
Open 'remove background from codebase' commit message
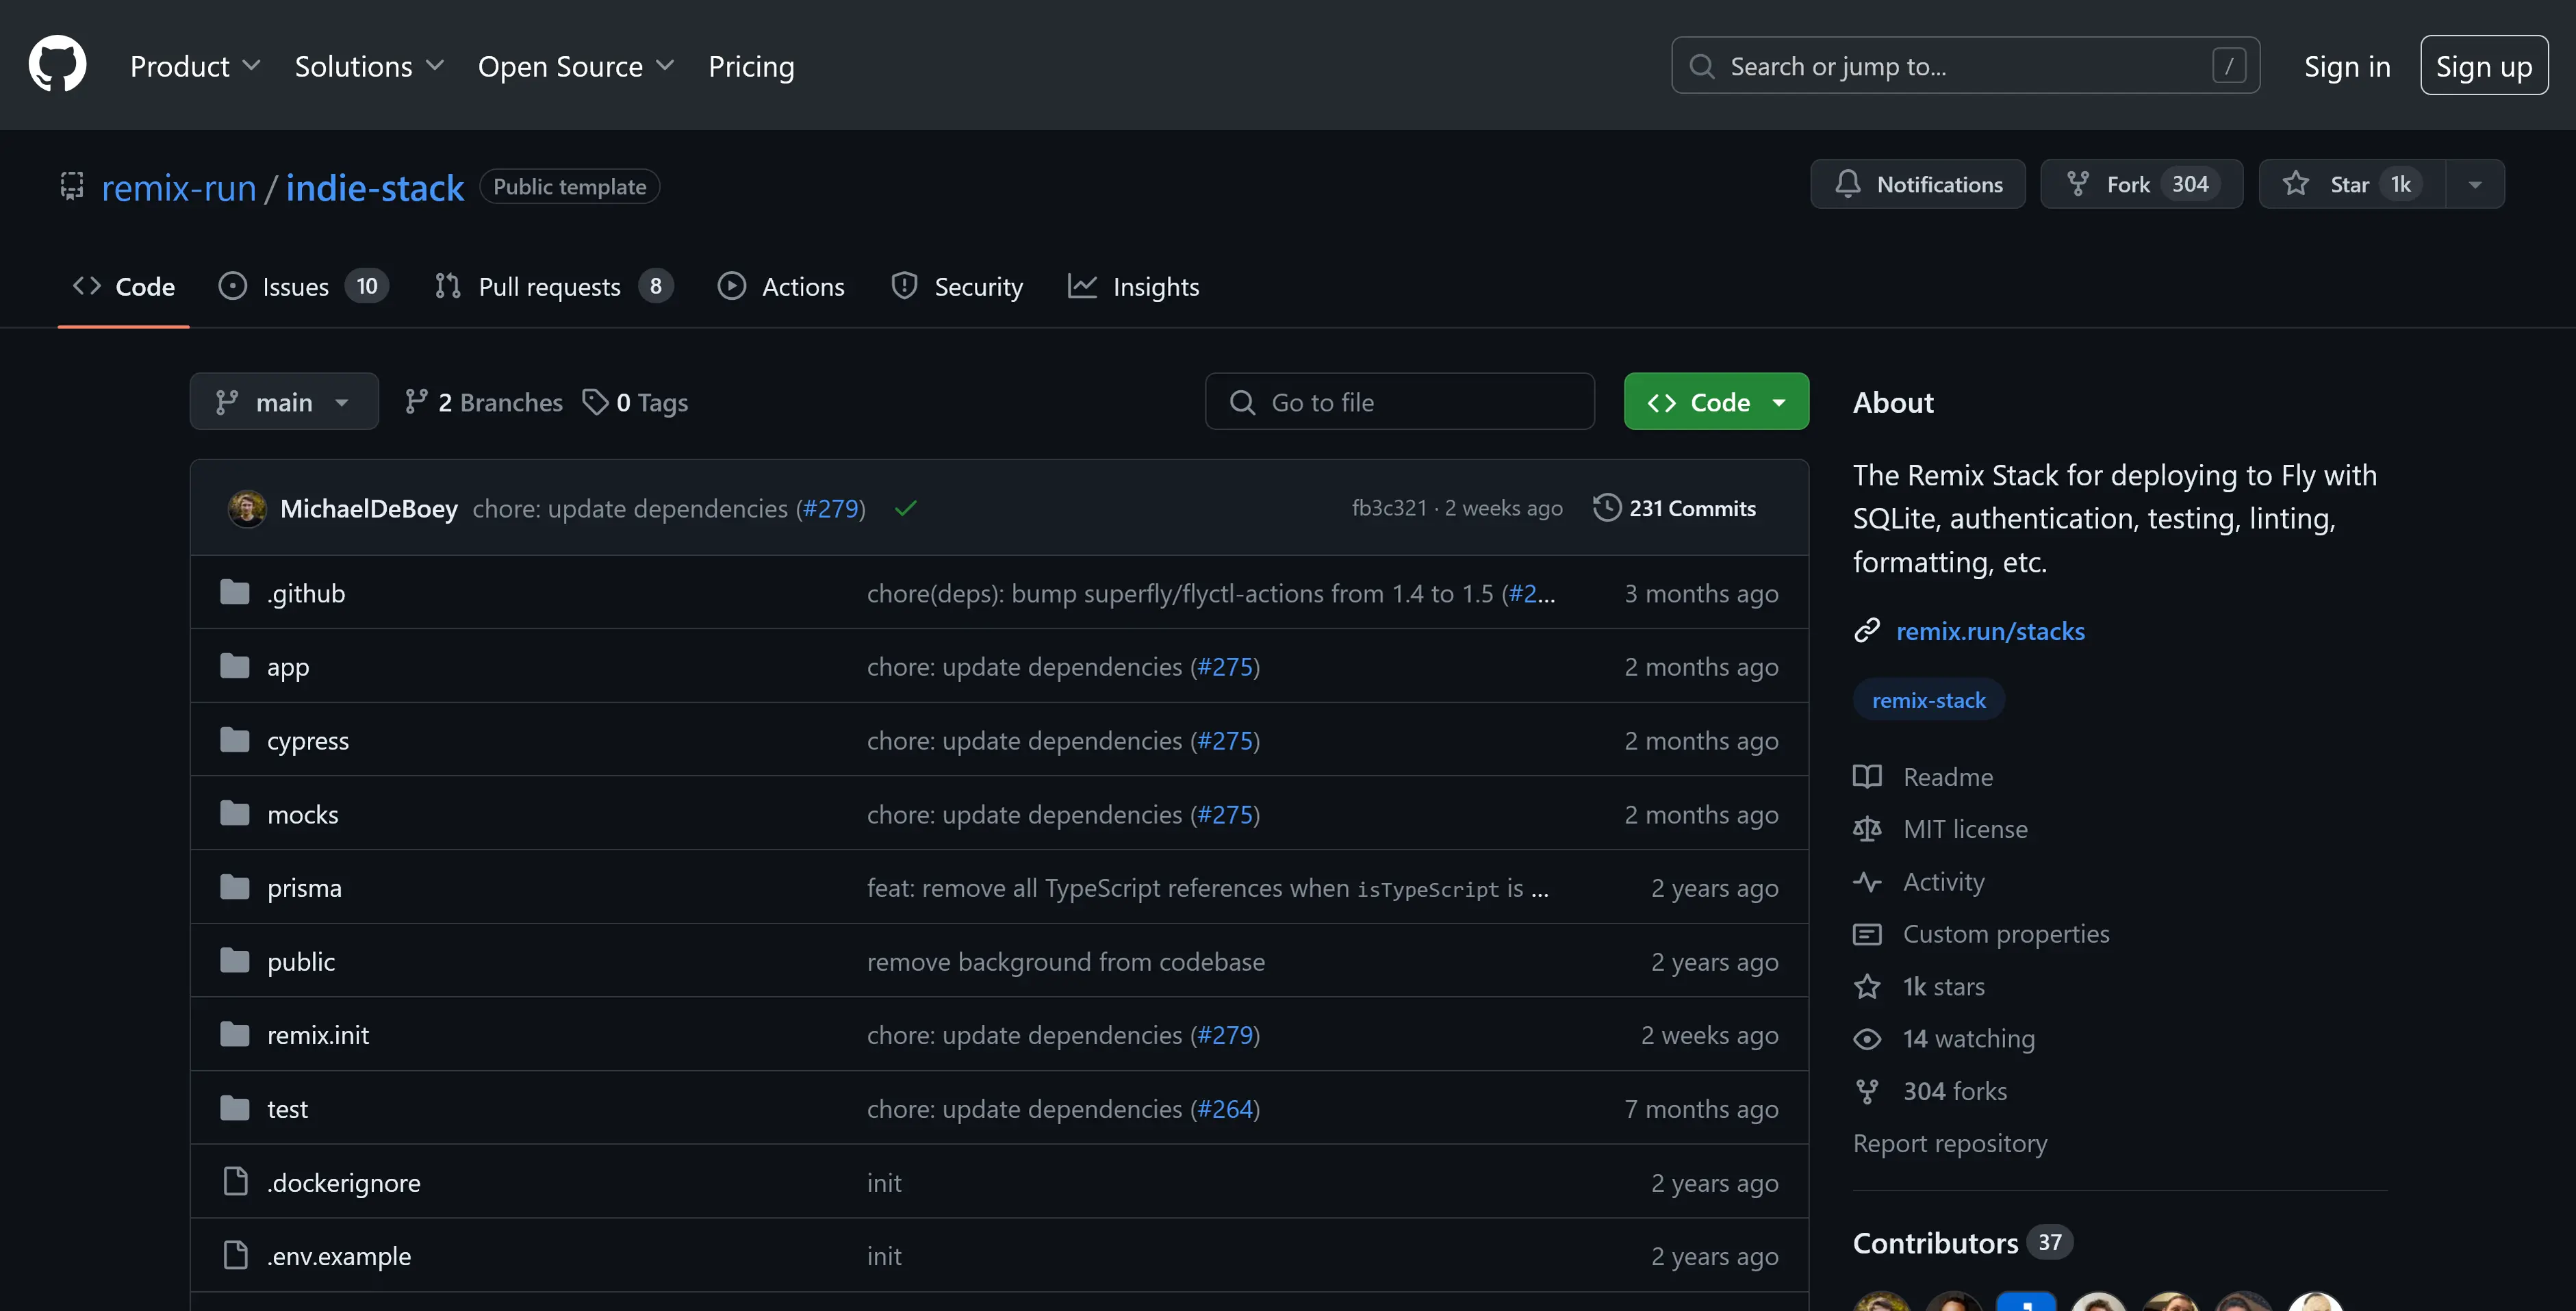click(1065, 961)
